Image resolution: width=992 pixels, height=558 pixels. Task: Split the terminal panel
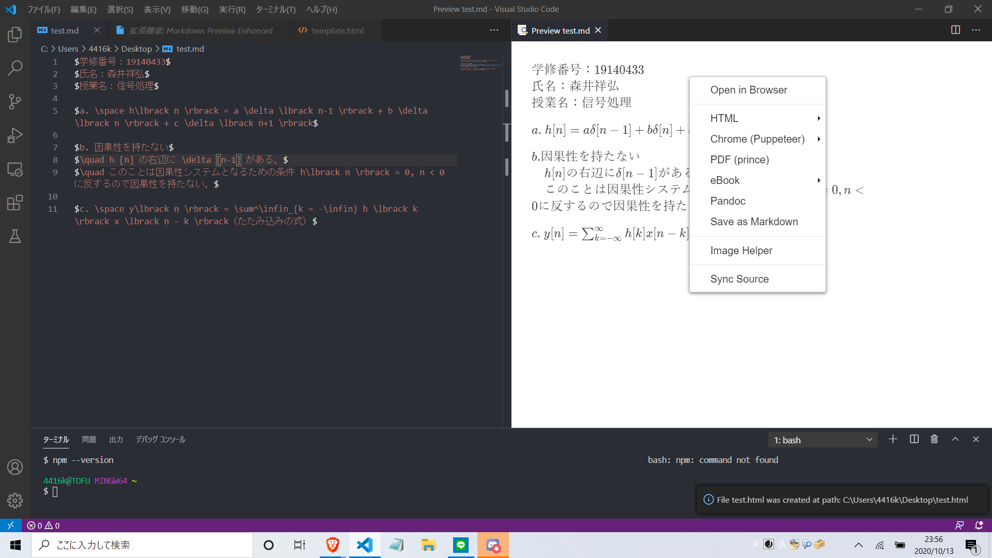click(x=914, y=439)
